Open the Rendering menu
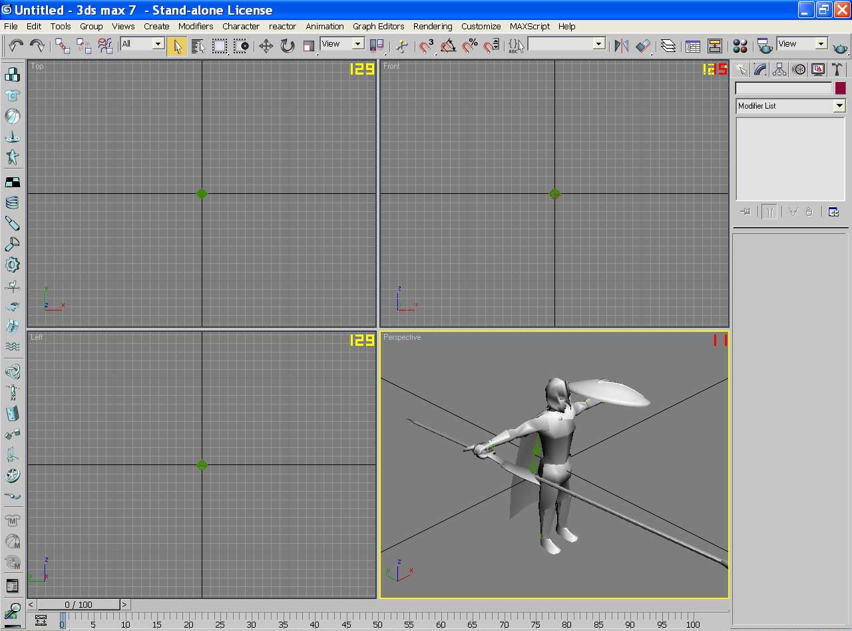The width and height of the screenshot is (852, 631). pos(433,26)
